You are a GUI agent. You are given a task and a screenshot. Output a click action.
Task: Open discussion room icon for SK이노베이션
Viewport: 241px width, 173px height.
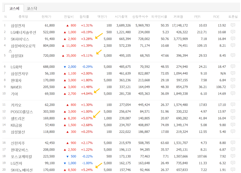[x=233, y=170]
